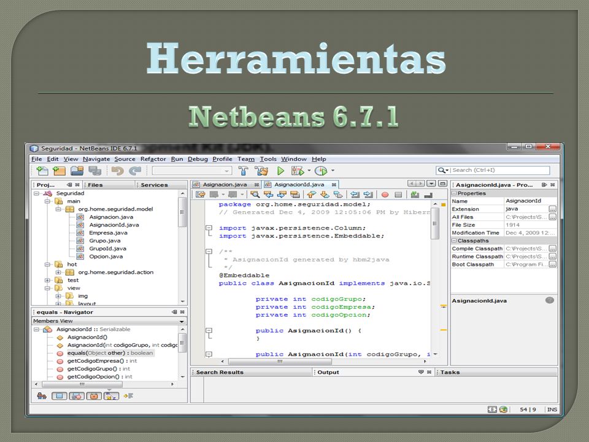
Task: Close the AsignacionId.java editor tab
Action: 334,185
